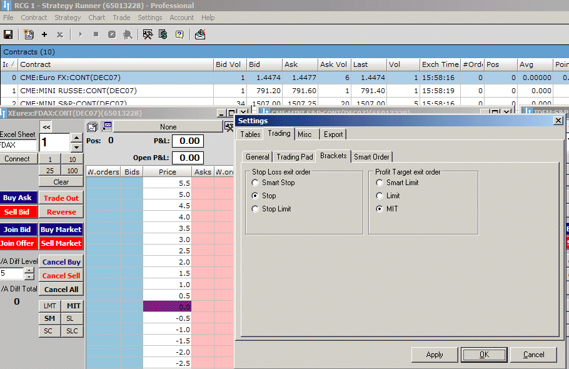Click the mail envelope alert toolbar icon

[x=200, y=34]
